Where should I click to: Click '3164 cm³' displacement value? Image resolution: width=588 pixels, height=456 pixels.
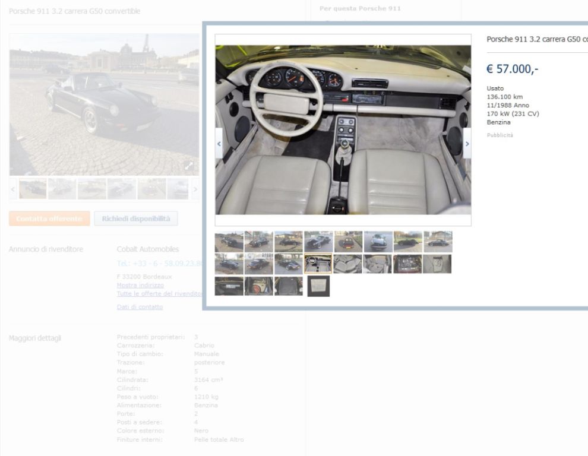tap(208, 380)
